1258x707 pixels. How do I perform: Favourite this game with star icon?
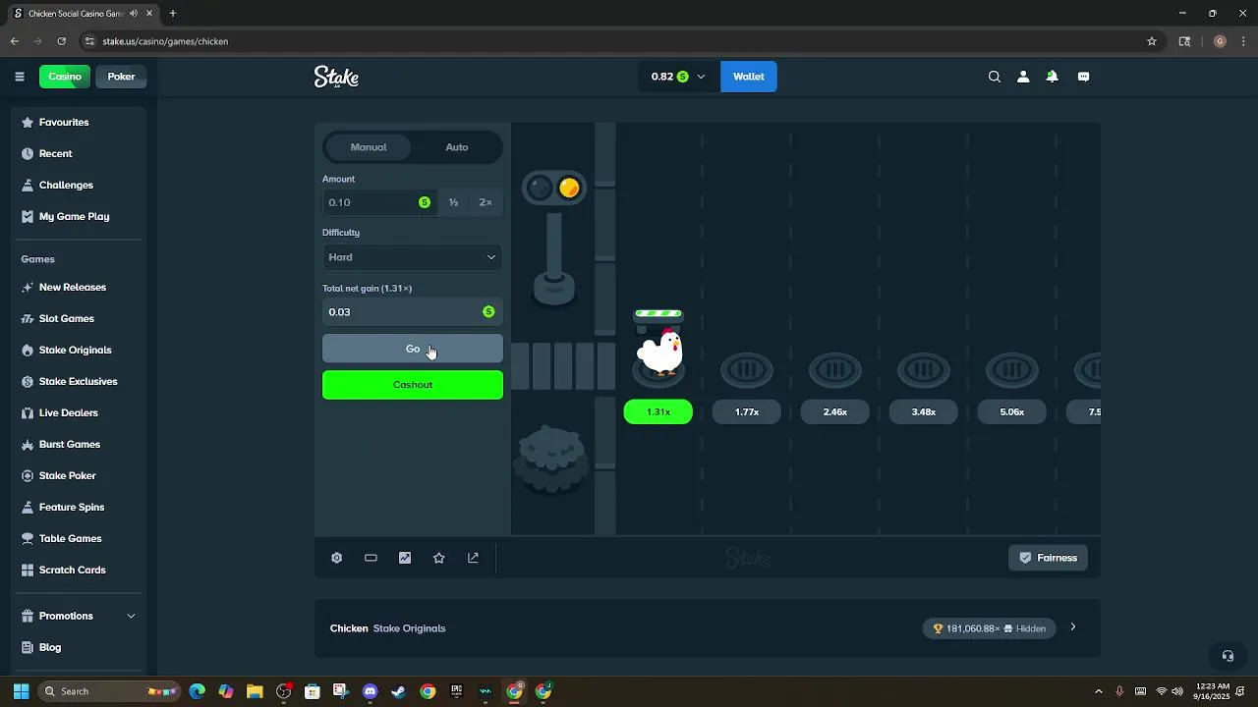click(439, 558)
